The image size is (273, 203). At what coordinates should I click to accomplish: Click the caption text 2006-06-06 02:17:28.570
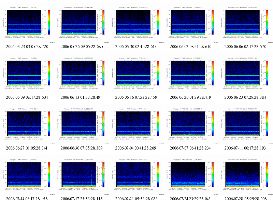(245, 47)
